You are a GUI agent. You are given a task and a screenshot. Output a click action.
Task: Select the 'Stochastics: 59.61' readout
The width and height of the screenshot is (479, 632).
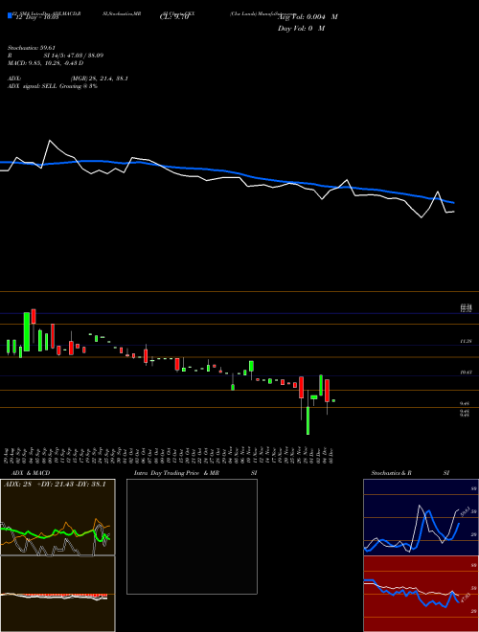[x=32, y=48]
